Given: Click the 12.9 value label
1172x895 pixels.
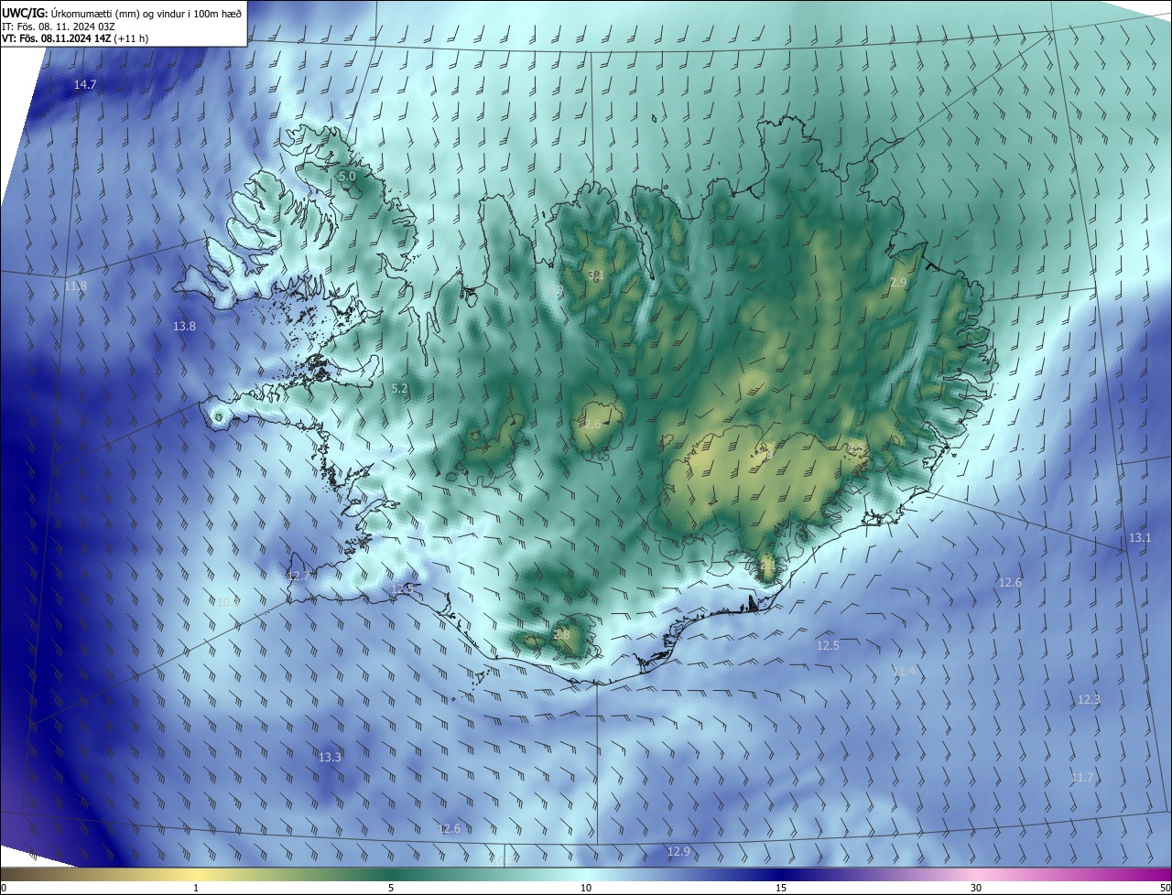Looking at the screenshot, I should pos(678,851).
